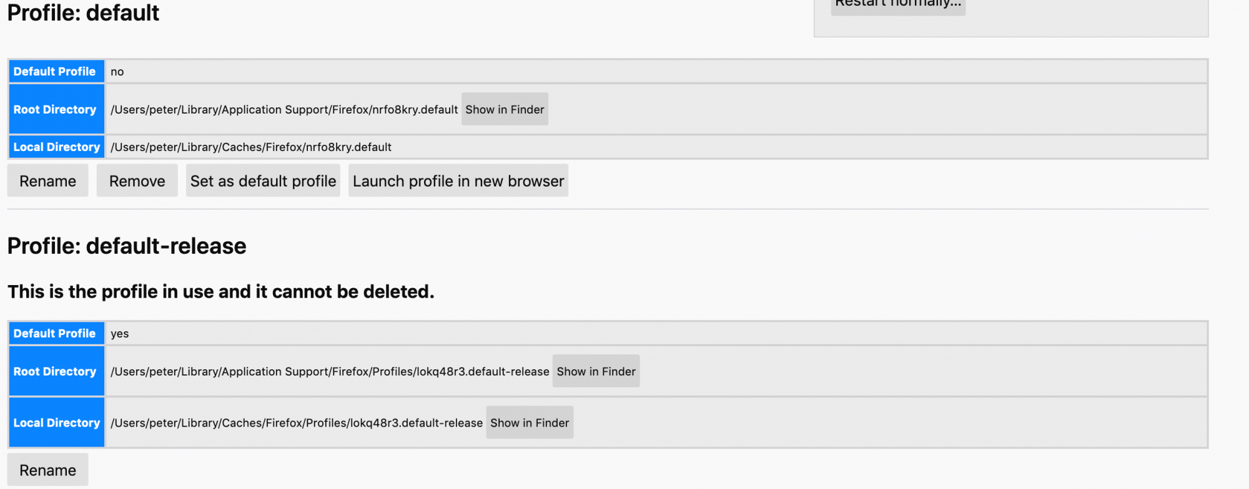
Task: Click the lokq48r3.default-release Application Support path
Action: 330,372
